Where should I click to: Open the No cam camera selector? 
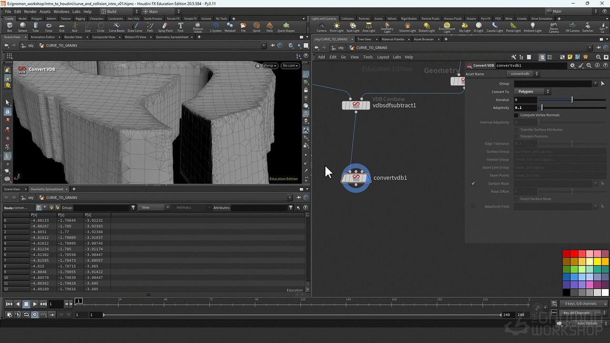[x=290, y=66]
